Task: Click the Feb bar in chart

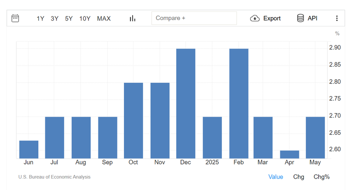Action: point(239,103)
